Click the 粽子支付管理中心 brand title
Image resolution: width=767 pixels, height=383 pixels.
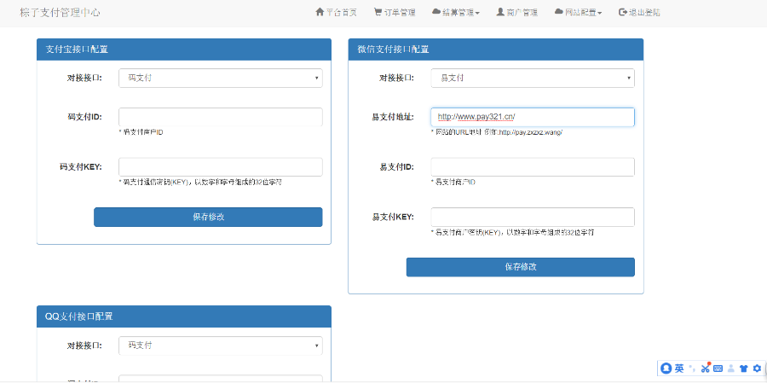coord(61,13)
